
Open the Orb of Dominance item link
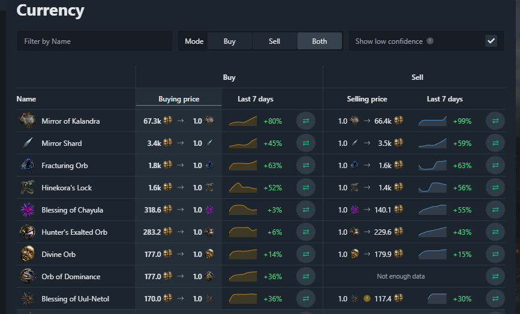point(71,276)
